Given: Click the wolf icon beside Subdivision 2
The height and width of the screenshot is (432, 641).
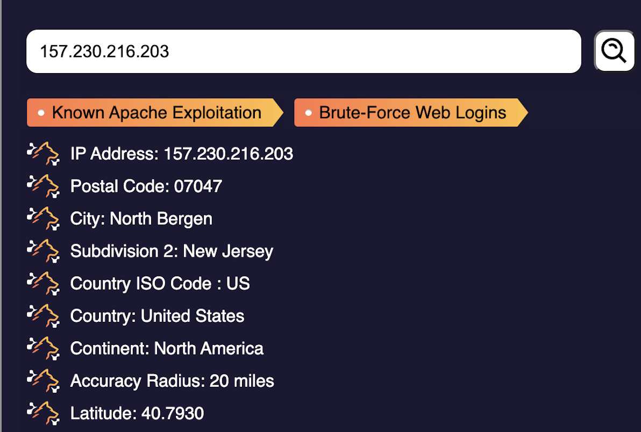Looking at the screenshot, I should coord(43,251).
